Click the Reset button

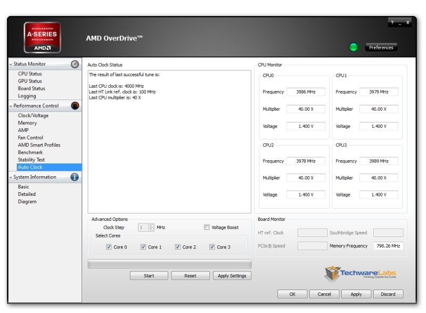190,276
